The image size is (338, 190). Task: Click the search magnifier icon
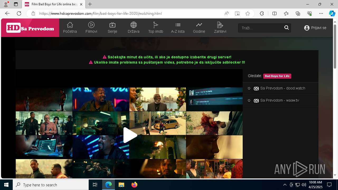pos(287,28)
